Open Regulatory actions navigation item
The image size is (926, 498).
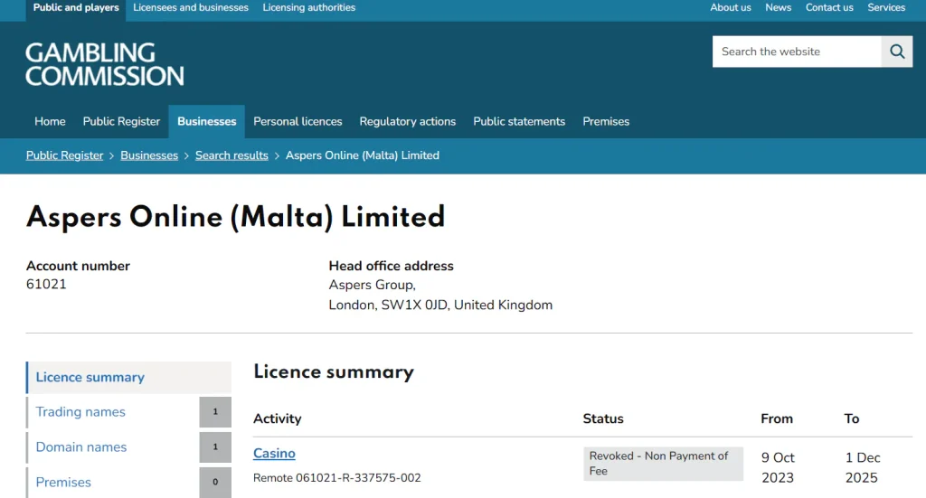[408, 121]
